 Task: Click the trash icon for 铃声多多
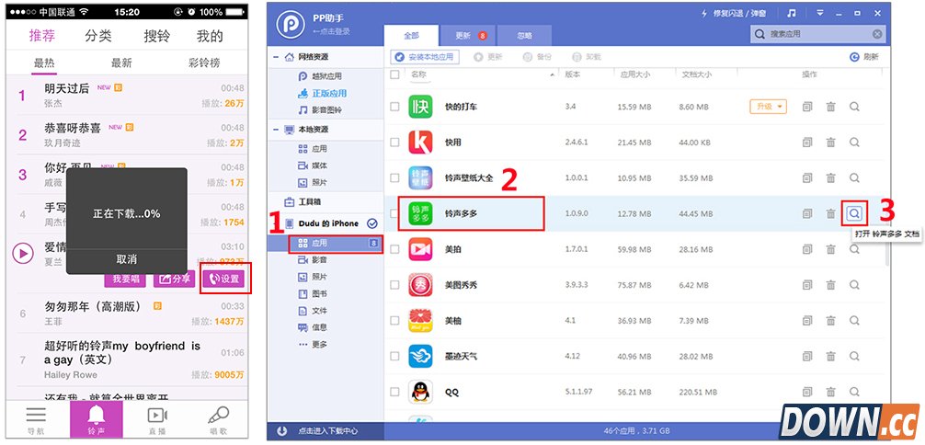[x=830, y=213]
